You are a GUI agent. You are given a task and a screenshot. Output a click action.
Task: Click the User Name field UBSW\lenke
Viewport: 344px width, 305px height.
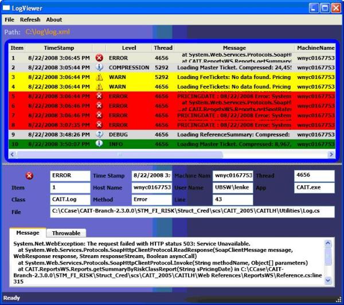tap(233, 188)
